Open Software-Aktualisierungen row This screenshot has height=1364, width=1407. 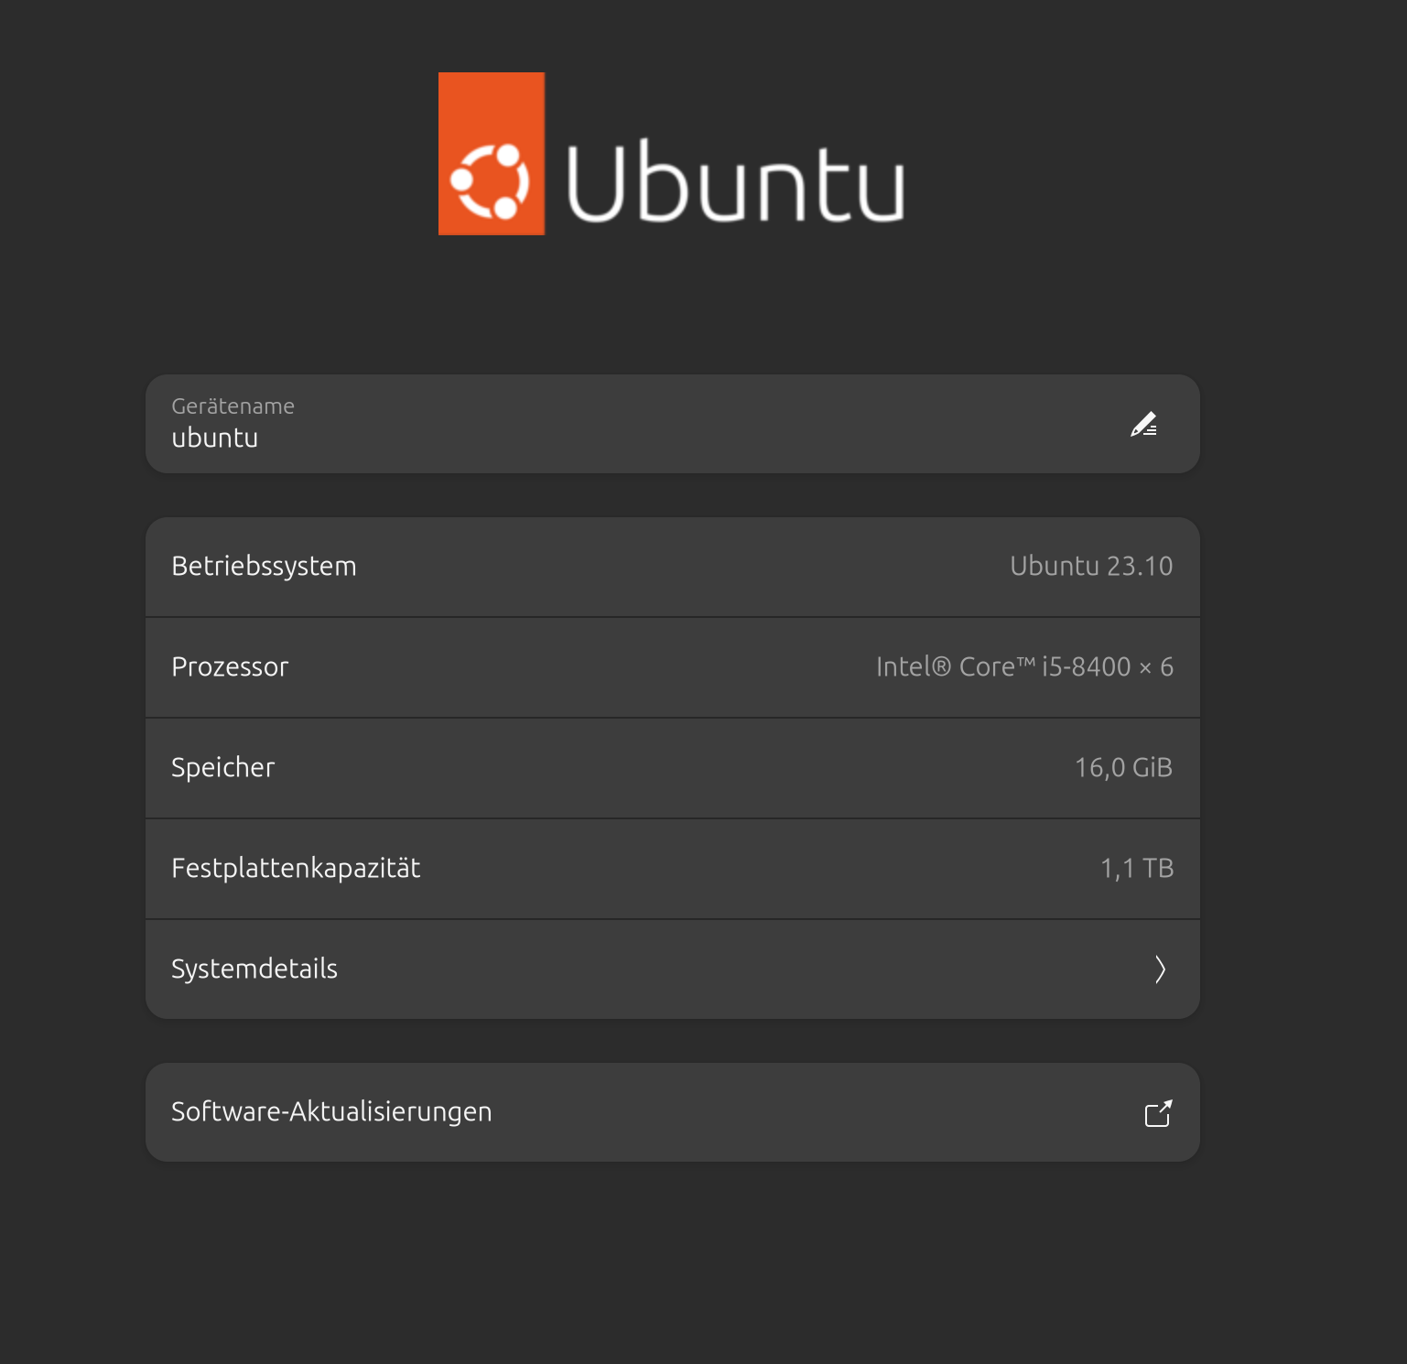(x=673, y=1112)
